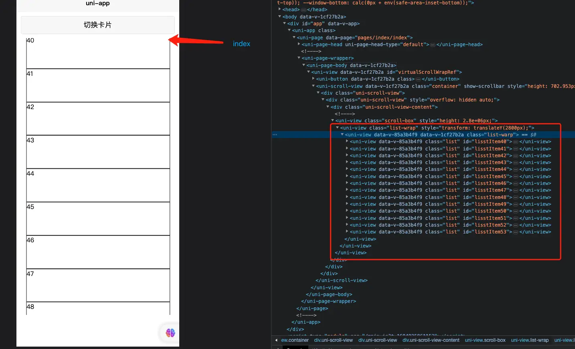
Task: Click the closing uni-page tag
Action: pyautogui.click(x=312, y=308)
